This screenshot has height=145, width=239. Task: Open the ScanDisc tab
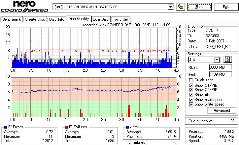(x=101, y=19)
